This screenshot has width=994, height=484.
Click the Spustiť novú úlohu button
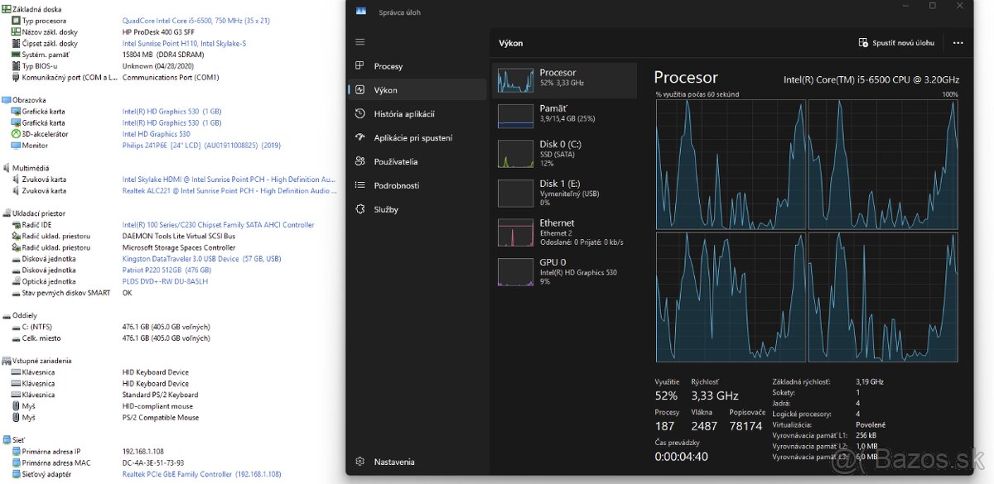coord(895,42)
